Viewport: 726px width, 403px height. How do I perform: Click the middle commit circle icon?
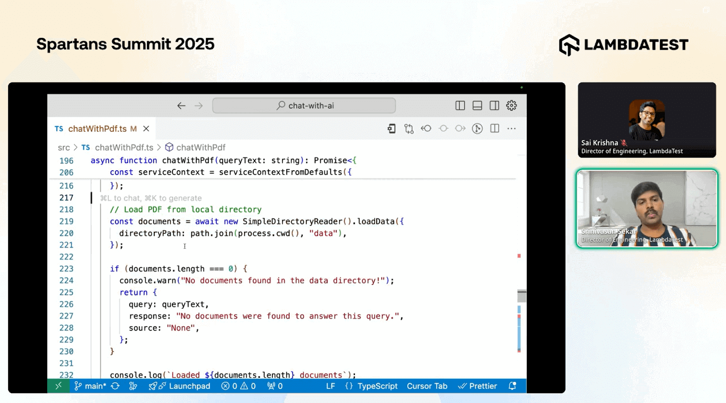[443, 129]
